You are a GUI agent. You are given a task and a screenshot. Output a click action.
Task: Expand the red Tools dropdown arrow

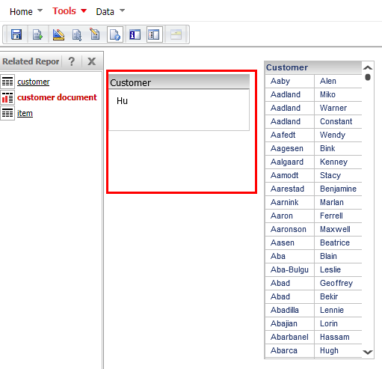pos(84,10)
